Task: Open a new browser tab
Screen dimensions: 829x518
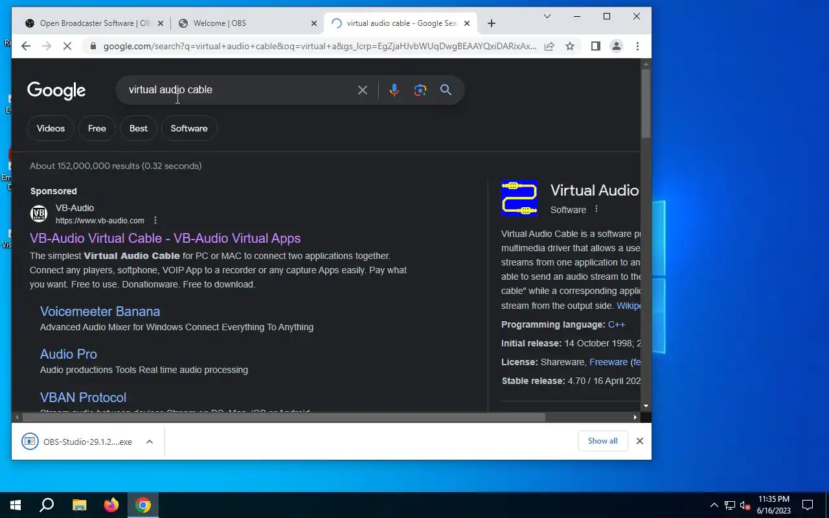Action: [x=492, y=23]
